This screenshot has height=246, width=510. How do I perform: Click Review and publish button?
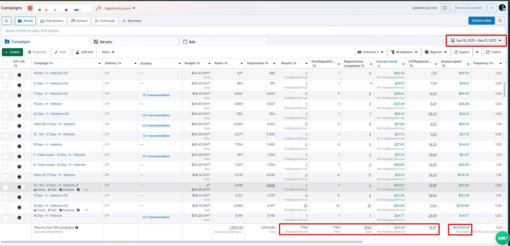click(x=468, y=8)
